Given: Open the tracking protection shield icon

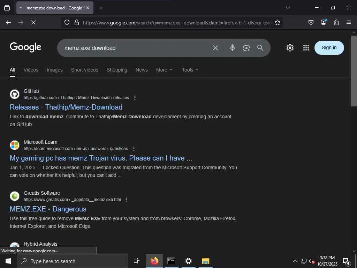Looking at the screenshot, I should pos(67,22).
